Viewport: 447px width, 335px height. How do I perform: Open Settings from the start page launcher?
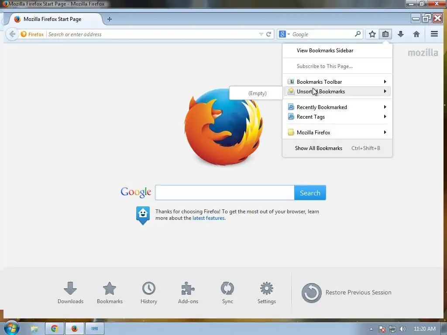pyautogui.click(x=267, y=293)
